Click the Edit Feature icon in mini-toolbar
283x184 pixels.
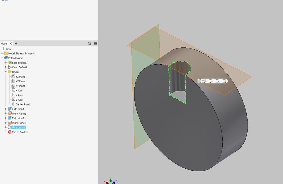coord(204,81)
